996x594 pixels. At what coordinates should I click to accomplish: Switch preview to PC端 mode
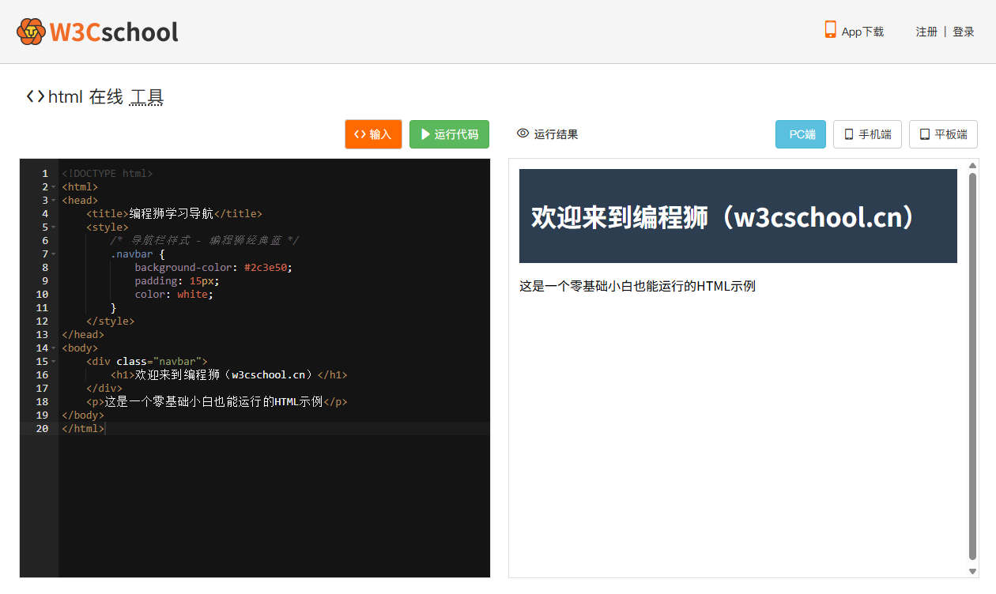pos(800,134)
